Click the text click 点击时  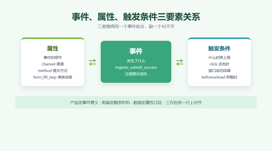pos(219,64)
